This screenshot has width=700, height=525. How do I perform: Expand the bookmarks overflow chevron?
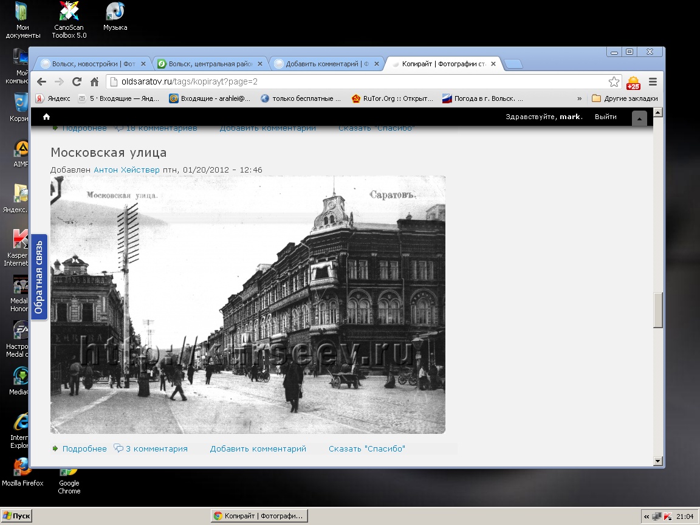click(579, 98)
